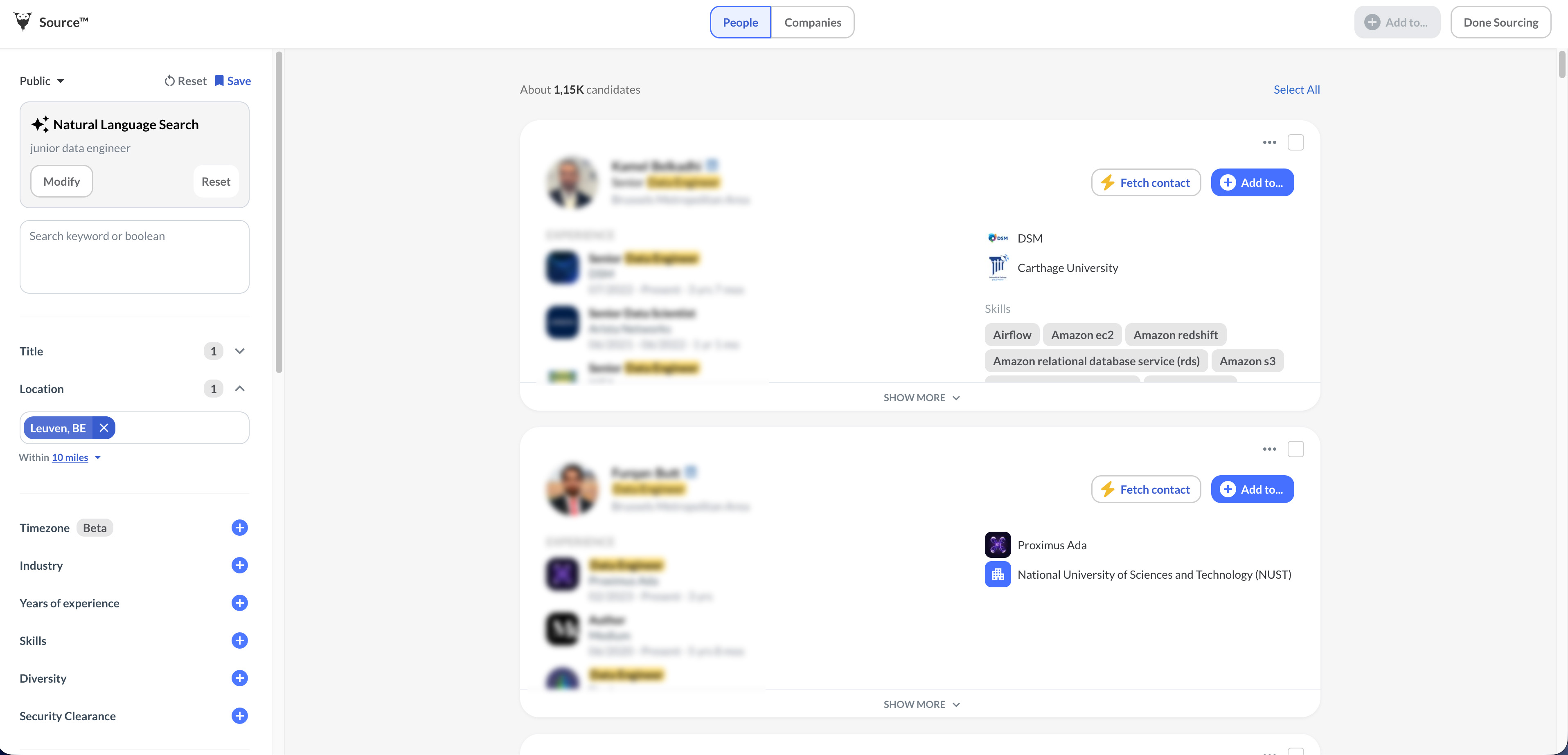1568x755 pixels.
Task: Add an Industry filter with plus icon
Action: (x=239, y=565)
